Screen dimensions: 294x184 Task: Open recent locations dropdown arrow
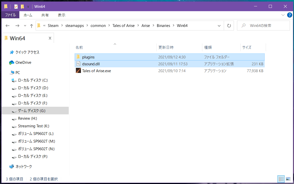tap(25, 26)
